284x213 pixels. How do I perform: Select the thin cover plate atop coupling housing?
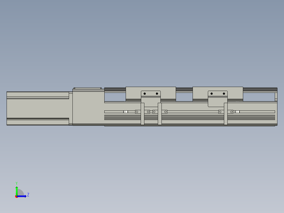87,89
